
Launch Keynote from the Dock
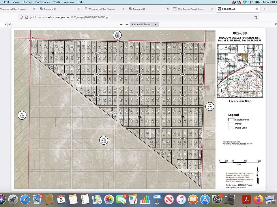157,200
